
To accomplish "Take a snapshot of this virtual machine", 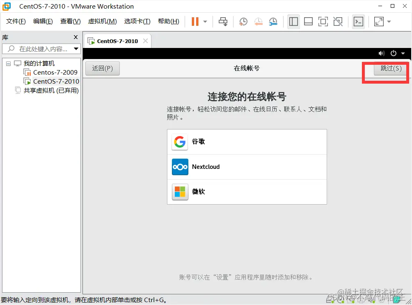I will 243,22.
